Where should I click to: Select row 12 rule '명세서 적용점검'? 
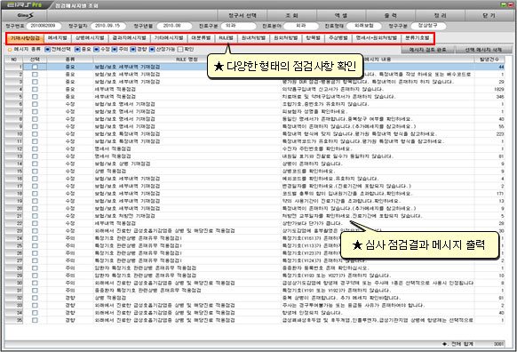113,149
